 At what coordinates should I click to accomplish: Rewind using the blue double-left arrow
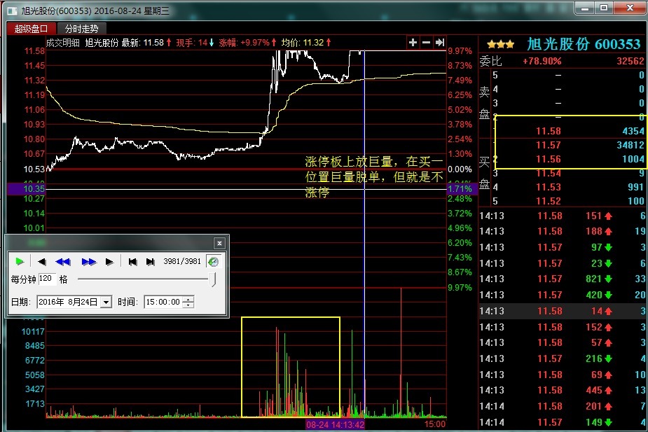[63, 262]
